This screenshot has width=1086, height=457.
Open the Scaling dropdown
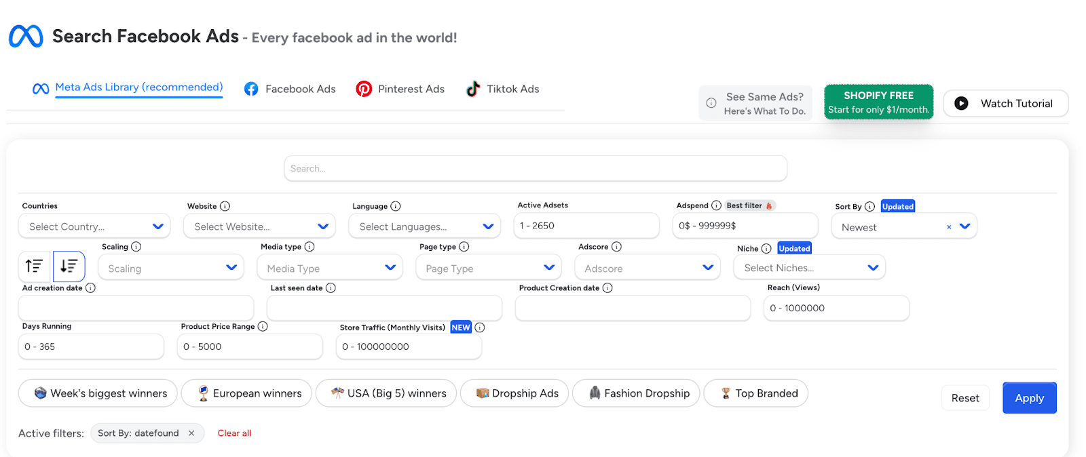coord(171,268)
